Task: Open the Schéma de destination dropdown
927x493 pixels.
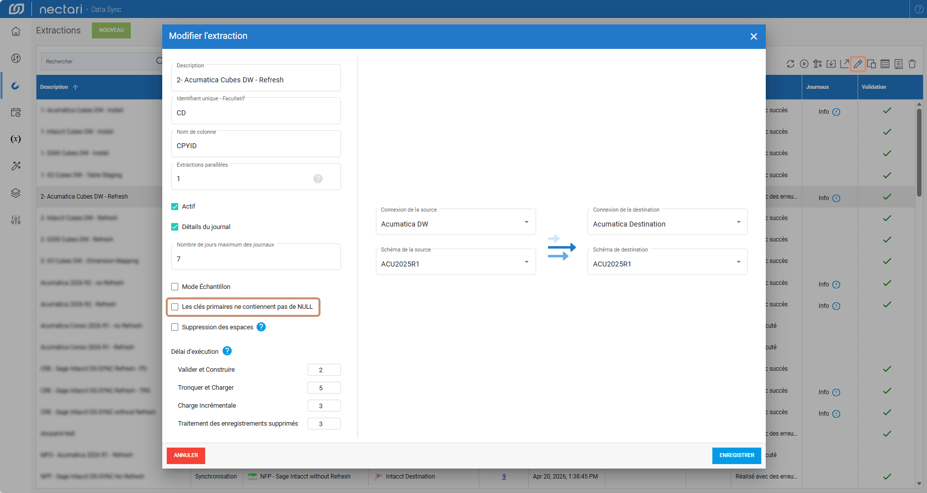Action: pos(667,262)
